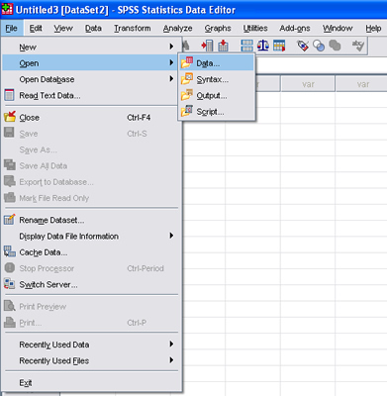
Task: Click the Weight Cases scales icon
Action: pyautogui.click(x=263, y=46)
